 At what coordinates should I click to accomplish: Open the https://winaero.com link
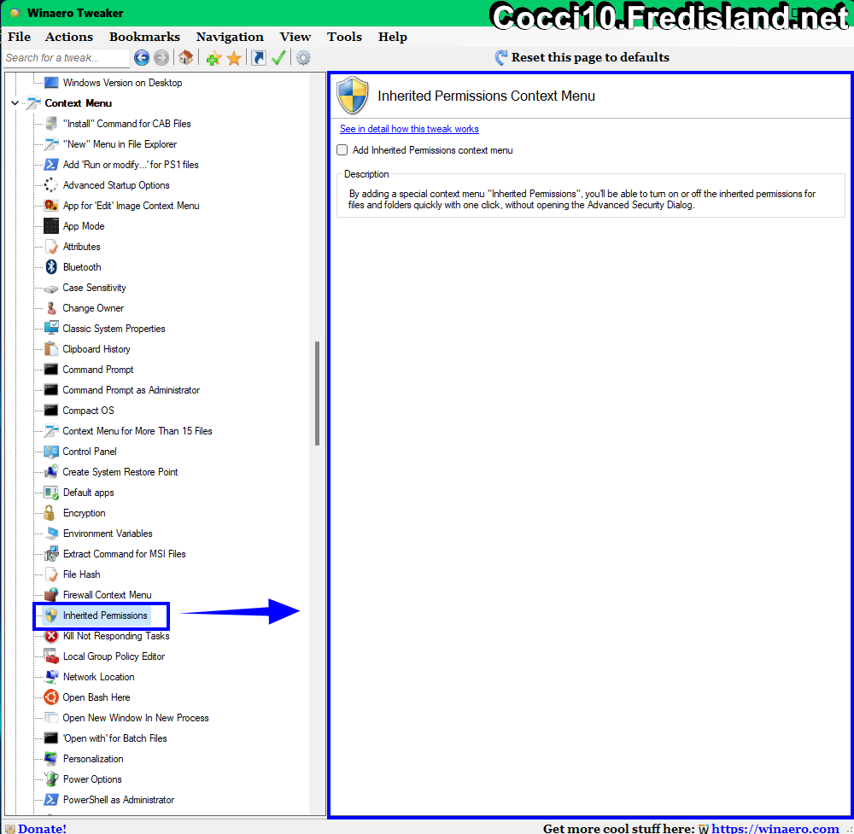coord(775,828)
